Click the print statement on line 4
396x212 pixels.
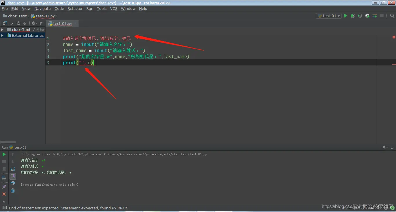click(x=126, y=56)
